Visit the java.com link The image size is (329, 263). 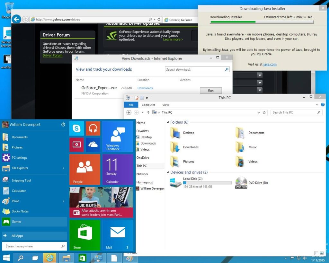click(270, 65)
